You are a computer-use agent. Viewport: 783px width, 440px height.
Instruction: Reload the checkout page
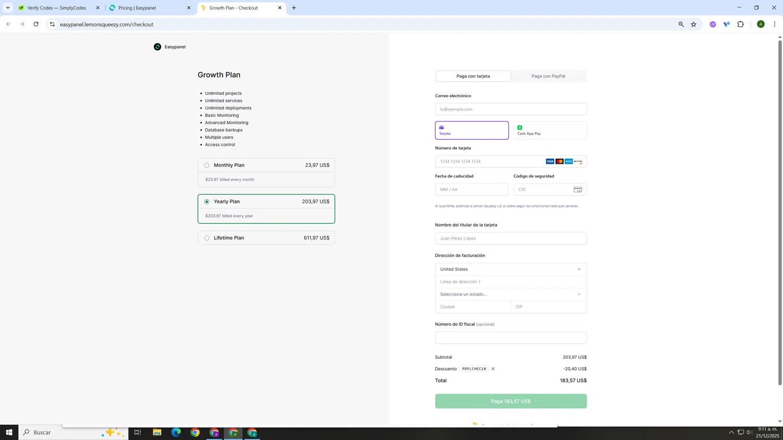point(36,24)
